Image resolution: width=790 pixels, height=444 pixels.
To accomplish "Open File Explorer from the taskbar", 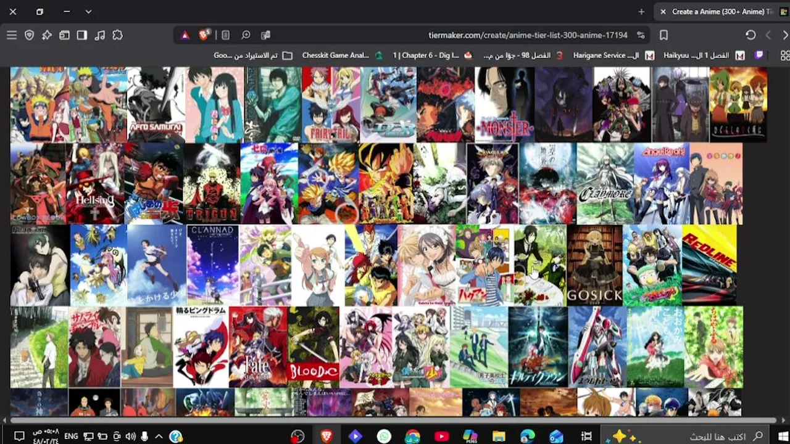I will [499, 436].
